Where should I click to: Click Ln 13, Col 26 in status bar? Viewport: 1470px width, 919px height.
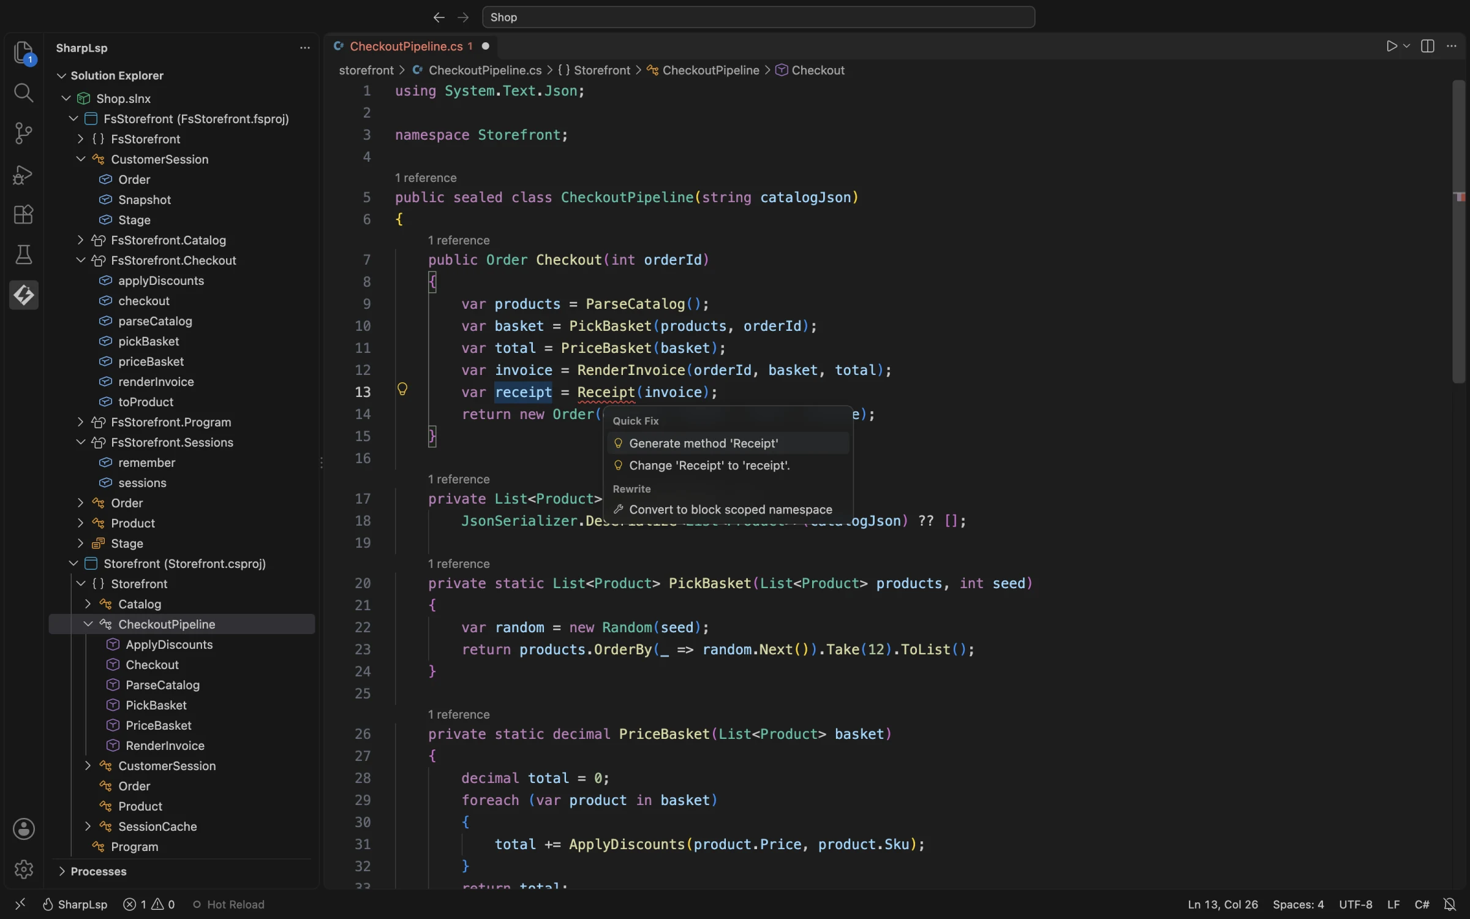[1223, 904]
